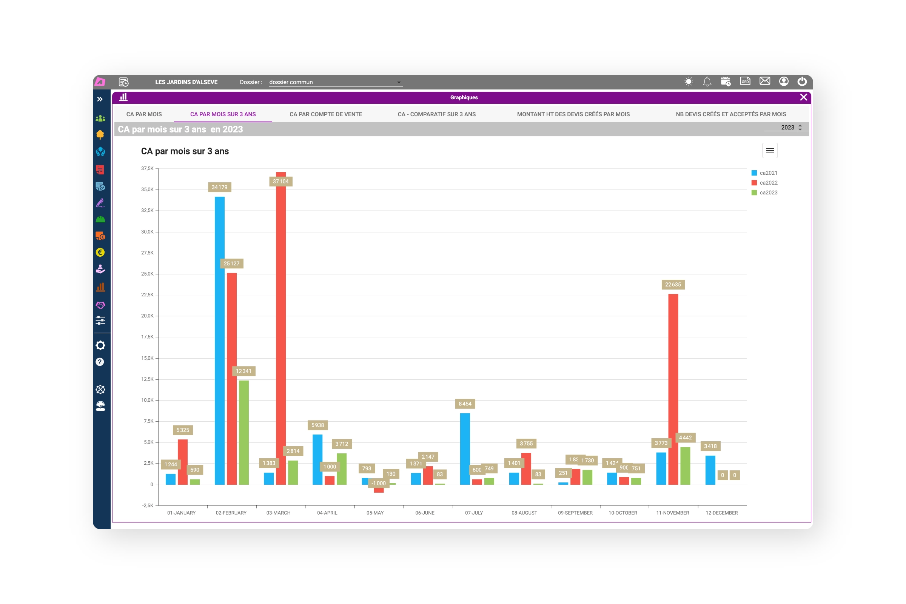Open the handshake sidebar icon
This screenshot has width=906, height=604.
(x=100, y=305)
